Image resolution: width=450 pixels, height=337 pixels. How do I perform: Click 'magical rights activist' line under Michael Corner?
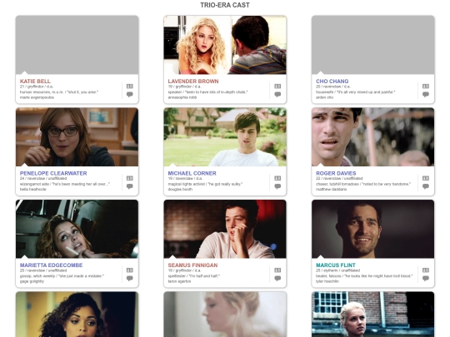pyautogui.click(x=205, y=184)
